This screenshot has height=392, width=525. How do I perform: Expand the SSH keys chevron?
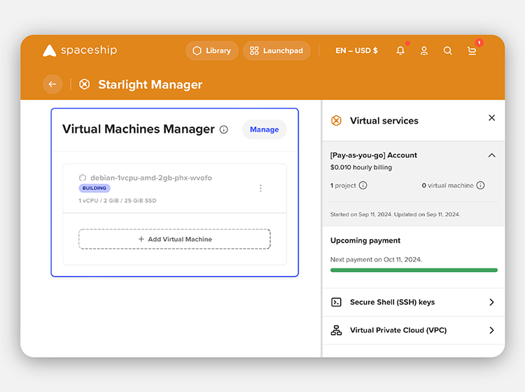(x=491, y=302)
